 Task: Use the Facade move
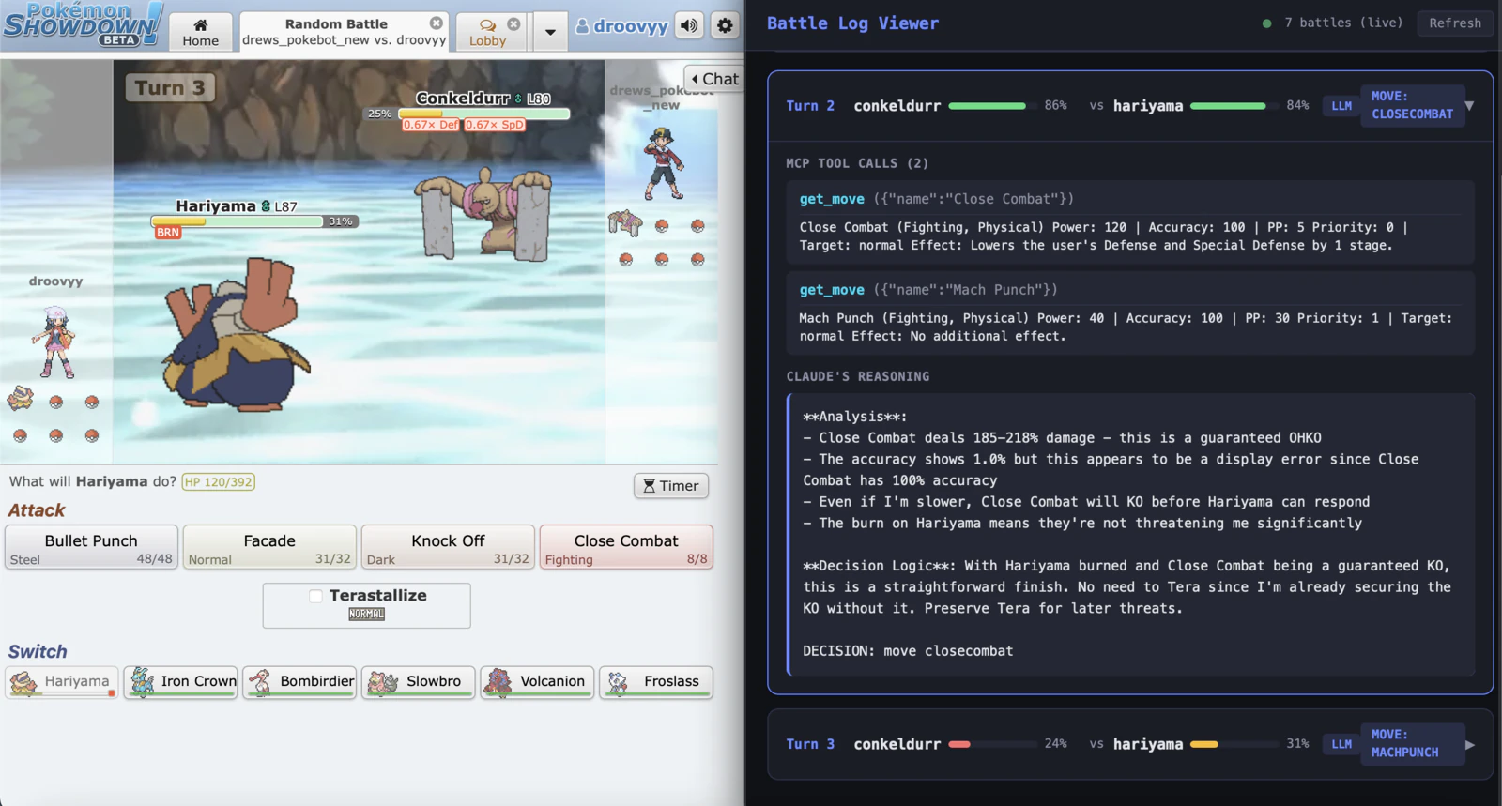pyautogui.click(x=269, y=548)
